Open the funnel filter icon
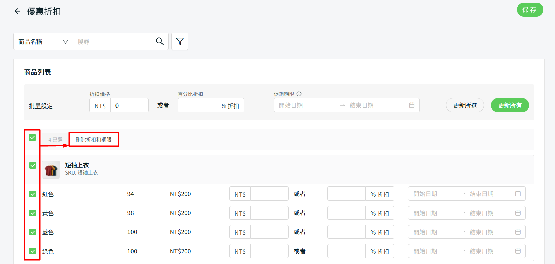The height and width of the screenshot is (264, 555). pos(180,42)
